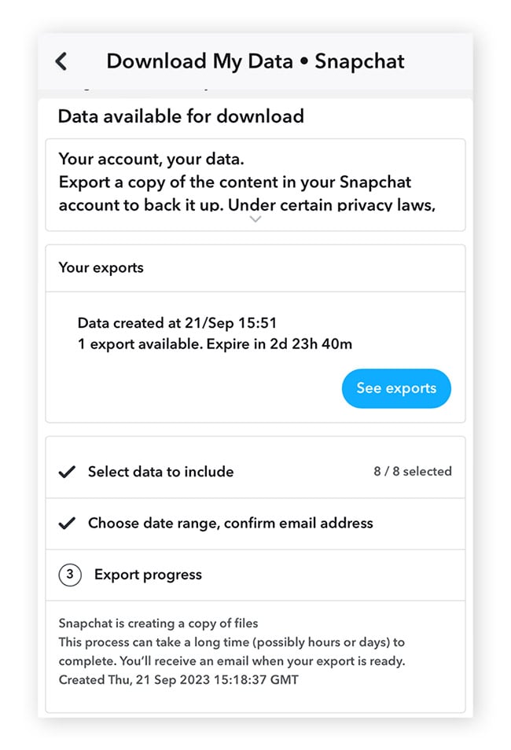
Task: Navigate back using the back arrow
Action: tap(62, 61)
